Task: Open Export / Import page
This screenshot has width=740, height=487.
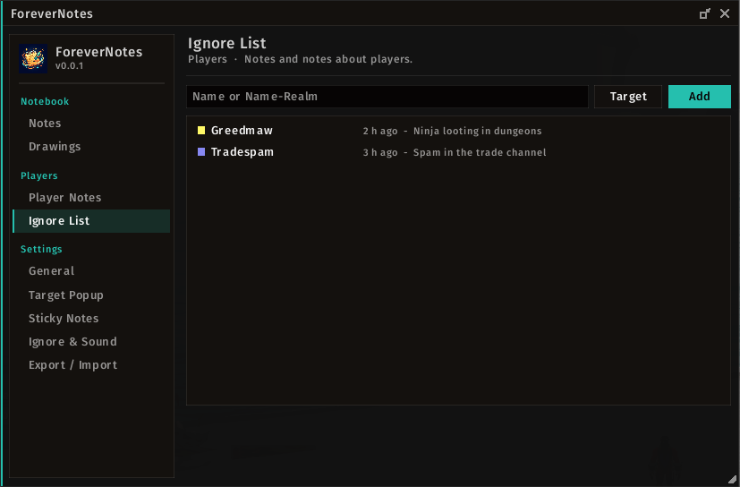Action: pyautogui.click(x=73, y=365)
